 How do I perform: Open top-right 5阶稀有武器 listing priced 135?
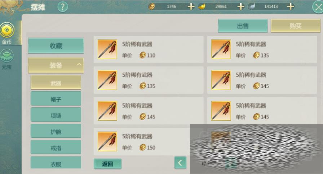(262, 49)
